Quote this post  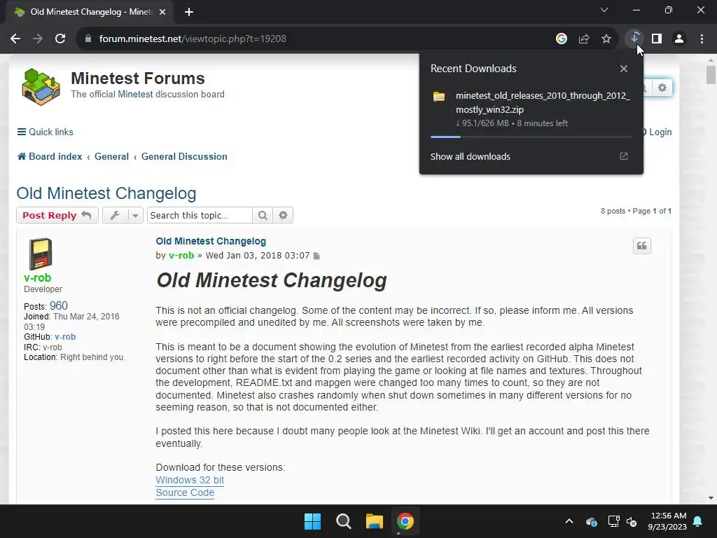click(x=641, y=246)
